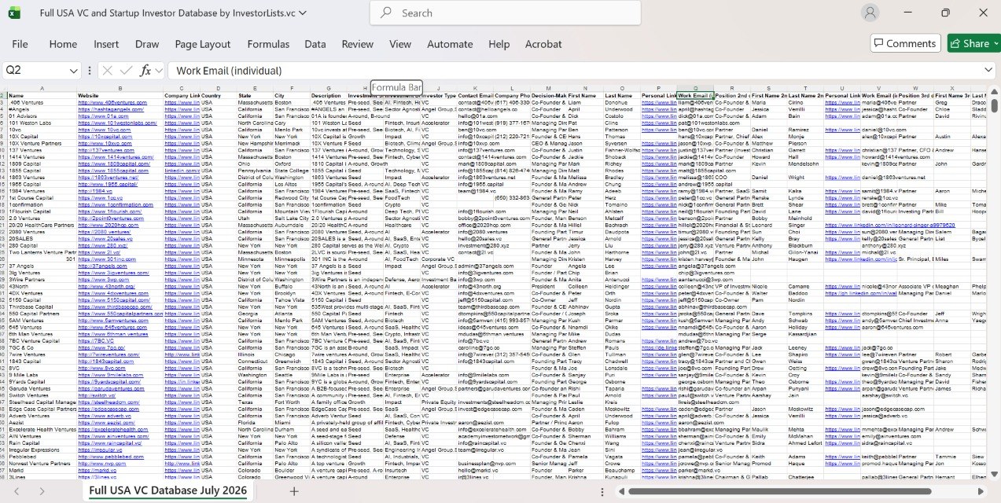The image size is (1001, 503).
Task: Expand the formula bar chevron
Action: [988, 70]
